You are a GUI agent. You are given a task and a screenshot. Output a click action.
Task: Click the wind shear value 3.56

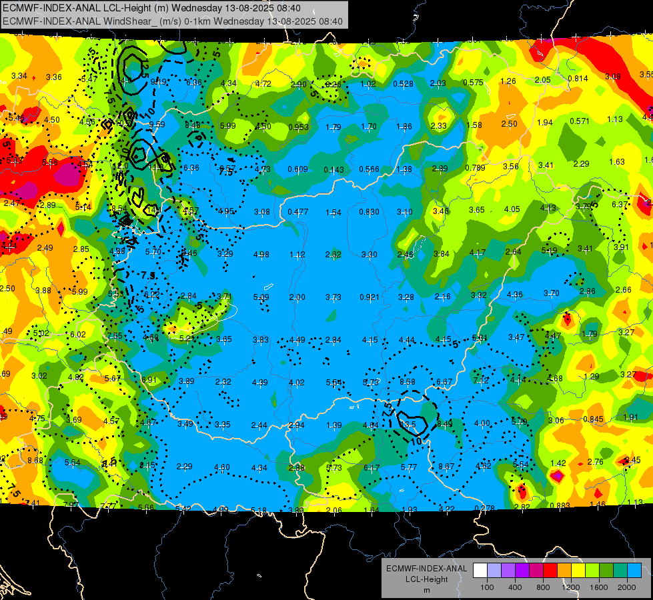click(510, 167)
